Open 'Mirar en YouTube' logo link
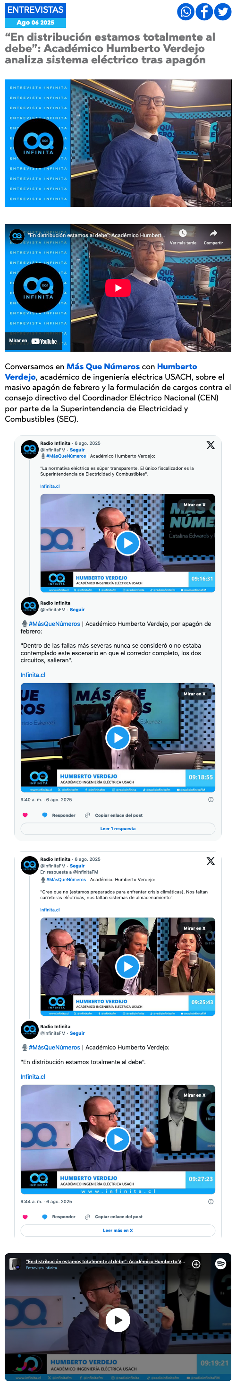 [43, 341]
